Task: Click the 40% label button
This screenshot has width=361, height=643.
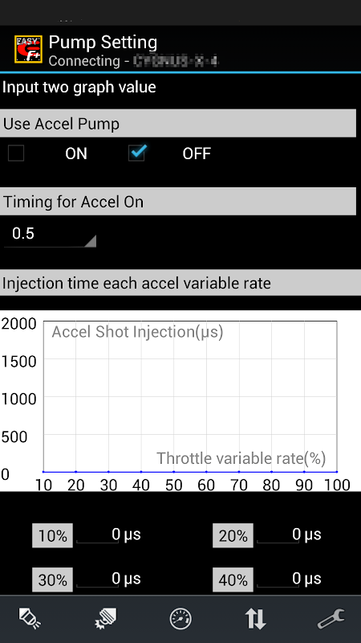Action: click(x=233, y=580)
